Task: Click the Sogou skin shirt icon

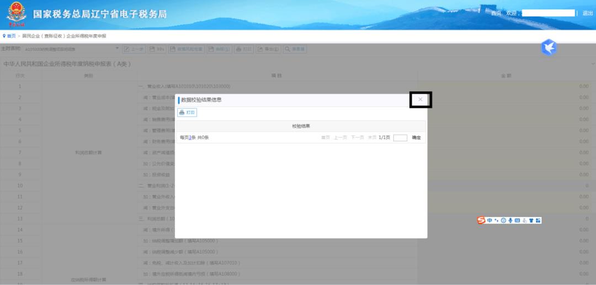Action: point(531,221)
